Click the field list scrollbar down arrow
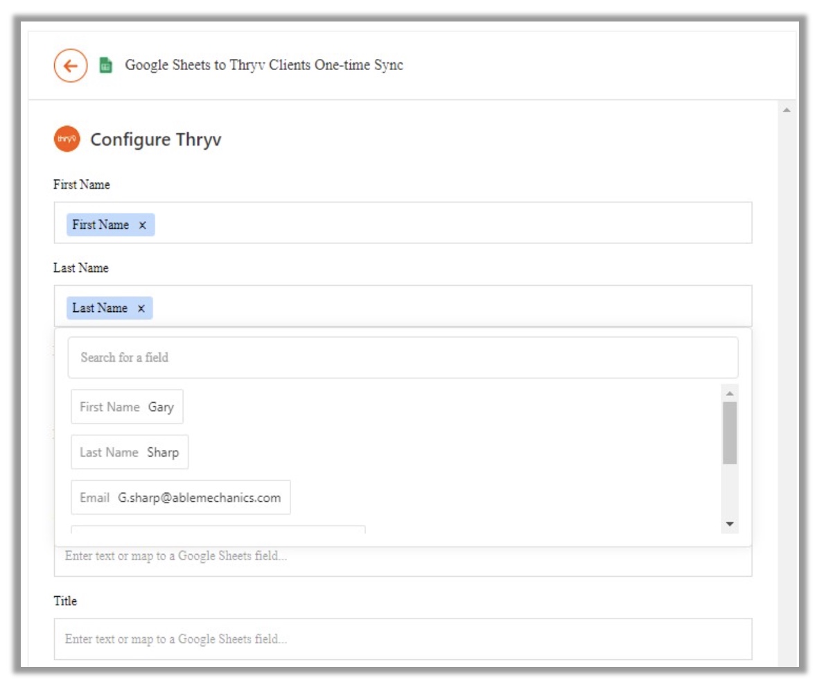This screenshot has width=822, height=685. coord(730,524)
